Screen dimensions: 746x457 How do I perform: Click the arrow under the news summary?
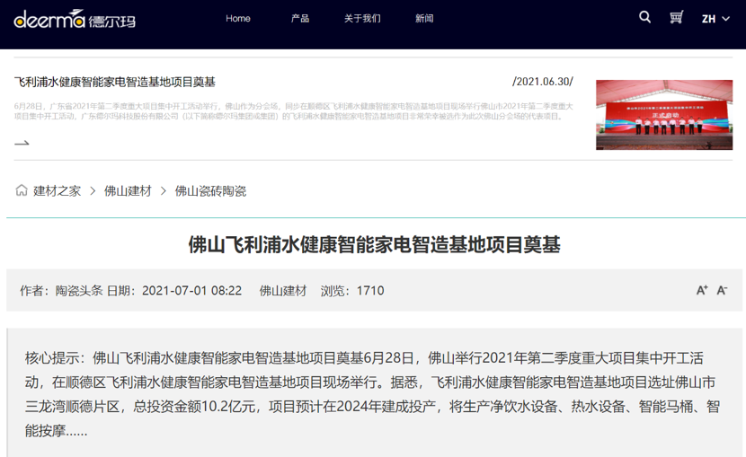[x=22, y=143]
